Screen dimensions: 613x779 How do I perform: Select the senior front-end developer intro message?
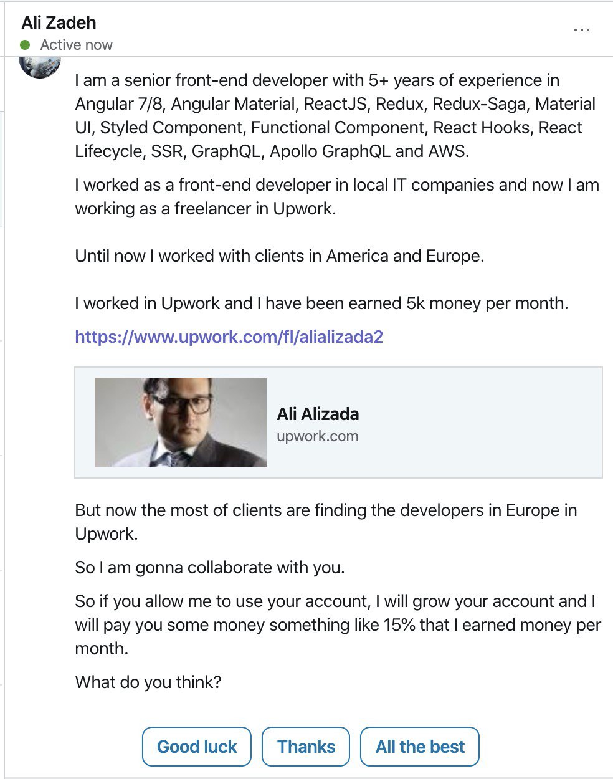click(x=335, y=116)
